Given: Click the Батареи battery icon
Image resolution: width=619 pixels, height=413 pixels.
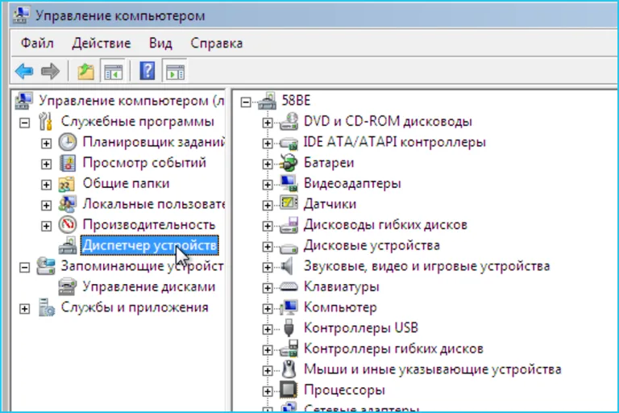Looking at the screenshot, I should (289, 162).
